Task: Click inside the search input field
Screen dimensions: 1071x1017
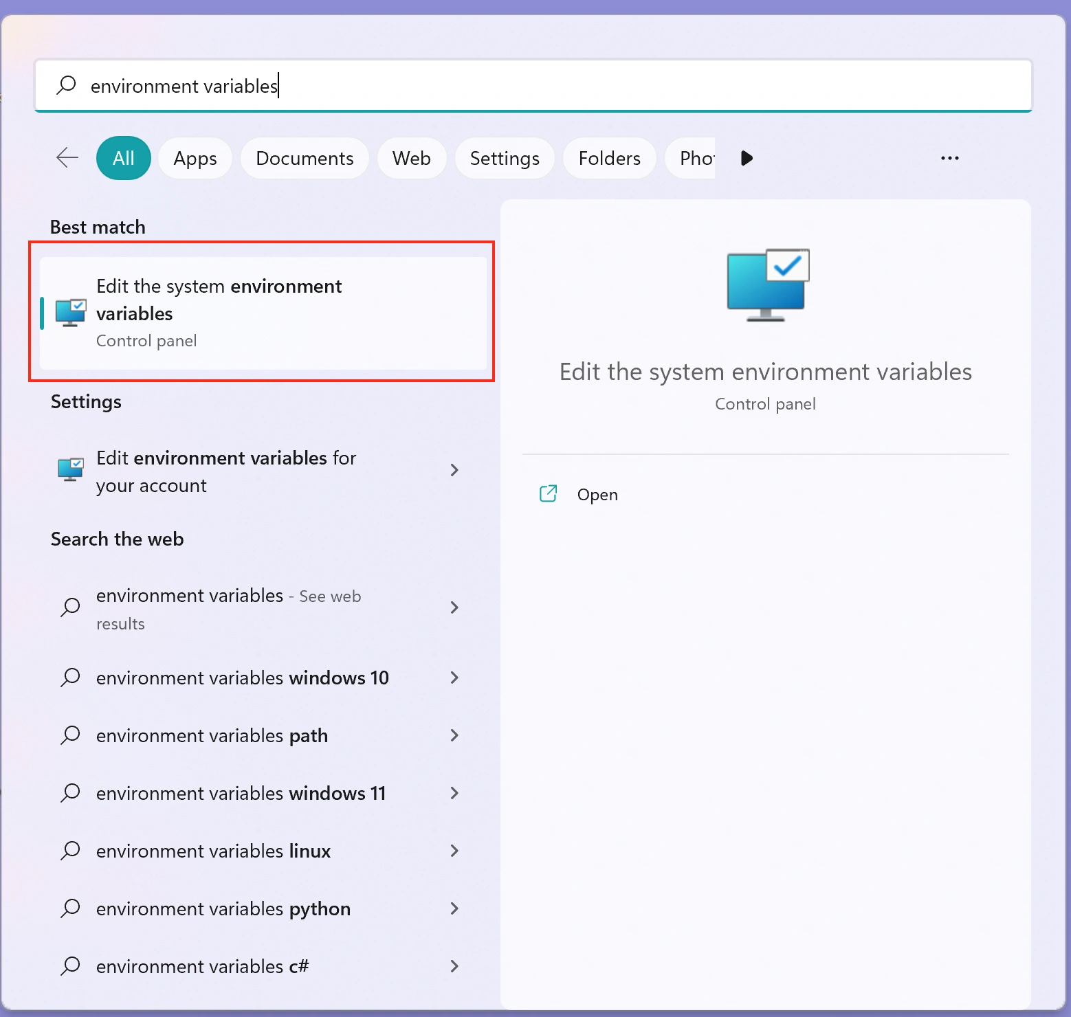Action: [x=481, y=85]
